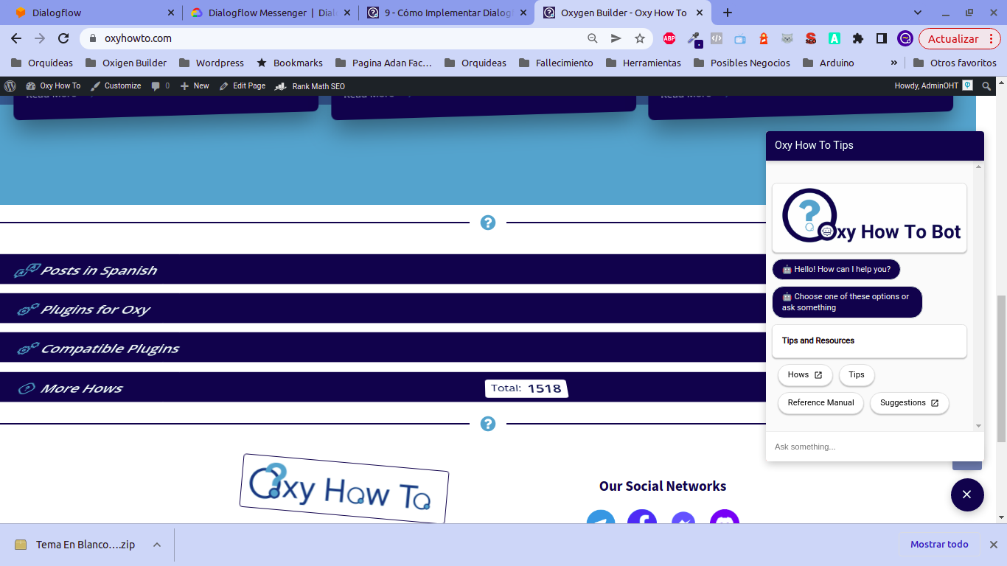Open the Fallecimiento bookmark folder
Image resolution: width=1007 pixels, height=566 pixels.
556,63
